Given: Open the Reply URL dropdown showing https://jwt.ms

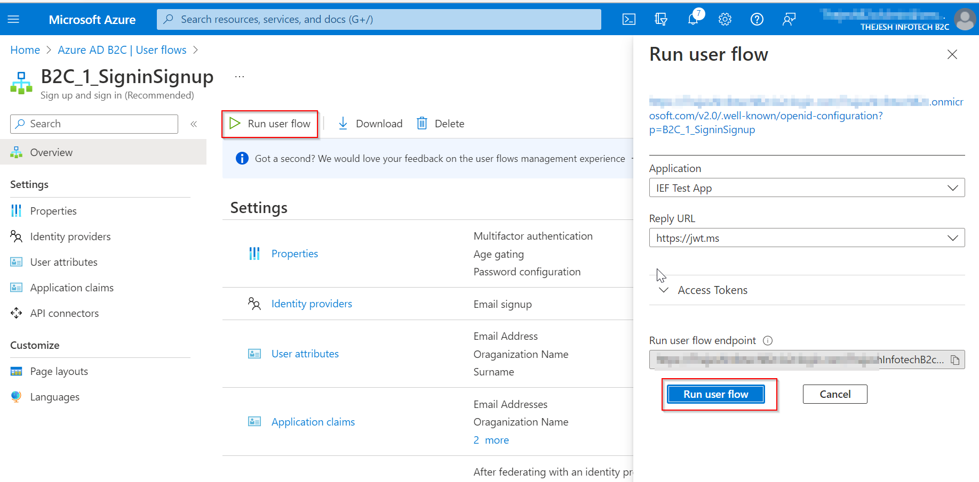Looking at the screenshot, I should (x=807, y=238).
